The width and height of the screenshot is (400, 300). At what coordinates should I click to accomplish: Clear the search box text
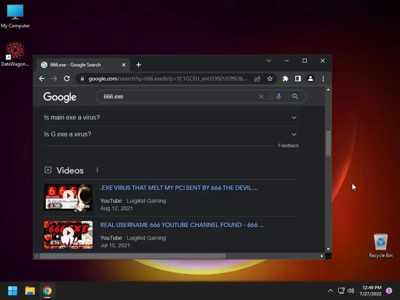coord(261,96)
